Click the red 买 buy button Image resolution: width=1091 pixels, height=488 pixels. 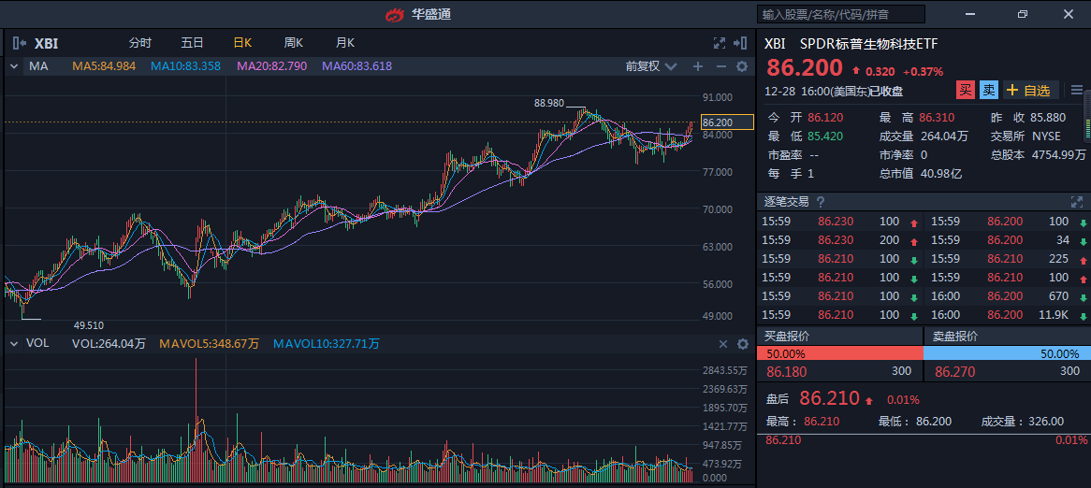[965, 91]
